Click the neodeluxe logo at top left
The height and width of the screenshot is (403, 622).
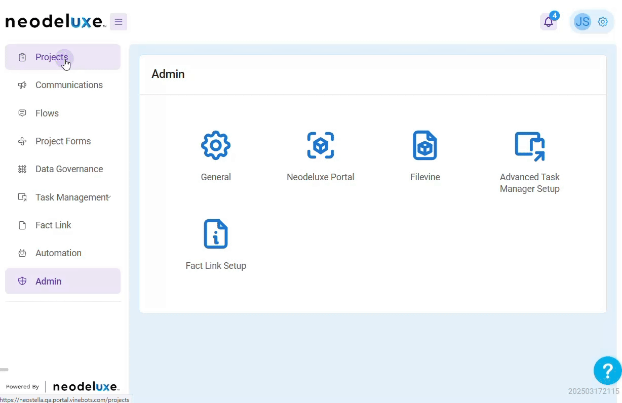point(55,22)
